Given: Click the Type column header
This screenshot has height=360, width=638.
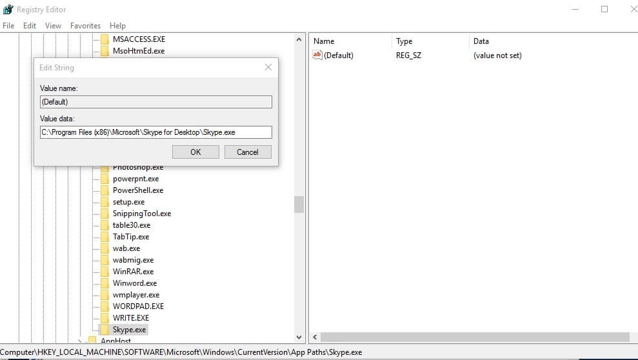Looking at the screenshot, I should 404,41.
